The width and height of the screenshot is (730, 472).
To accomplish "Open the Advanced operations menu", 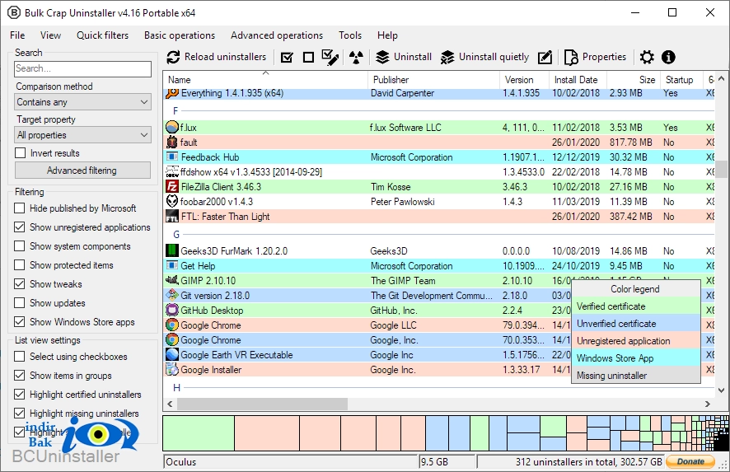I will (277, 35).
